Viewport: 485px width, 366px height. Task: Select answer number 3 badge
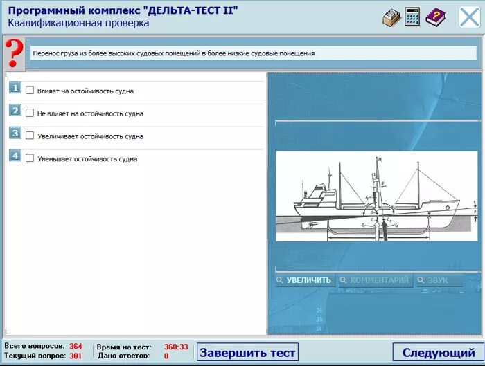coord(15,133)
